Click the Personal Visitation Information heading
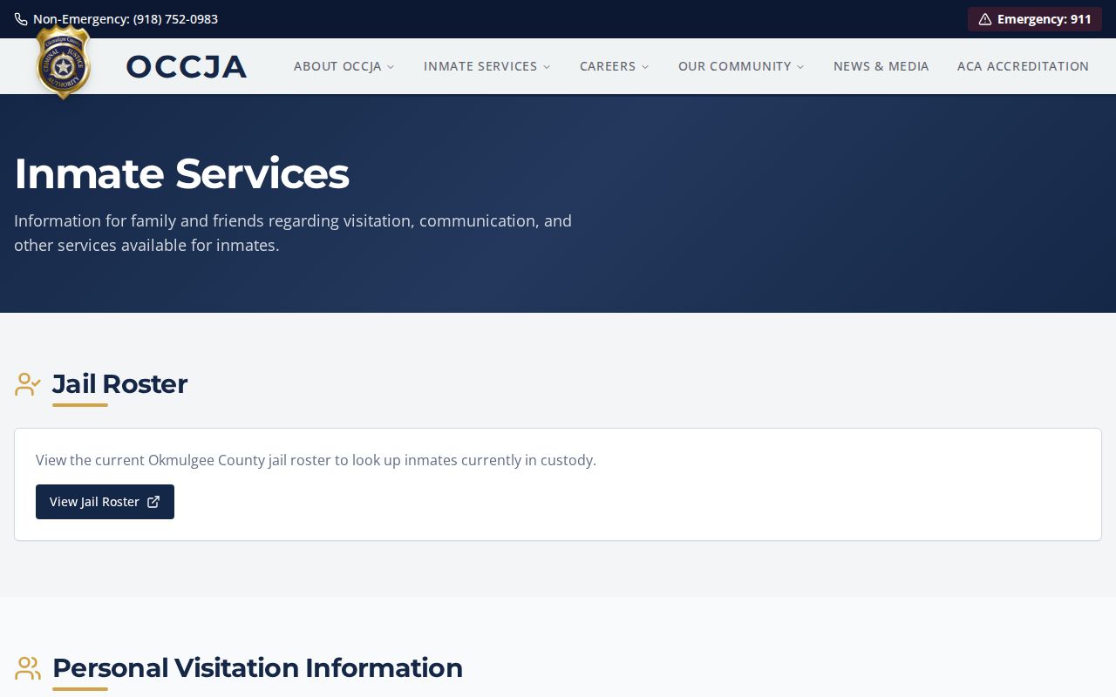This screenshot has width=1116, height=697. [257, 668]
